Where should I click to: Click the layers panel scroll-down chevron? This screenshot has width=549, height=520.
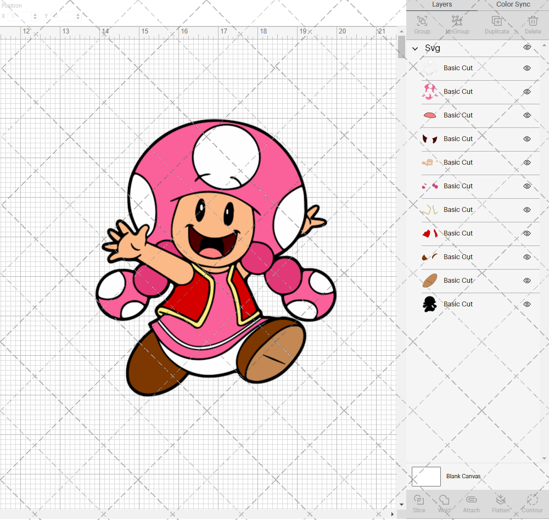[x=545, y=459]
